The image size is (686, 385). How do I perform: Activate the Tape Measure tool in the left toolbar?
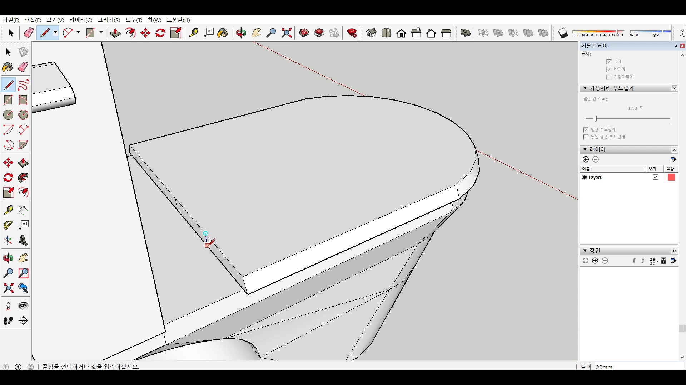(8, 210)
